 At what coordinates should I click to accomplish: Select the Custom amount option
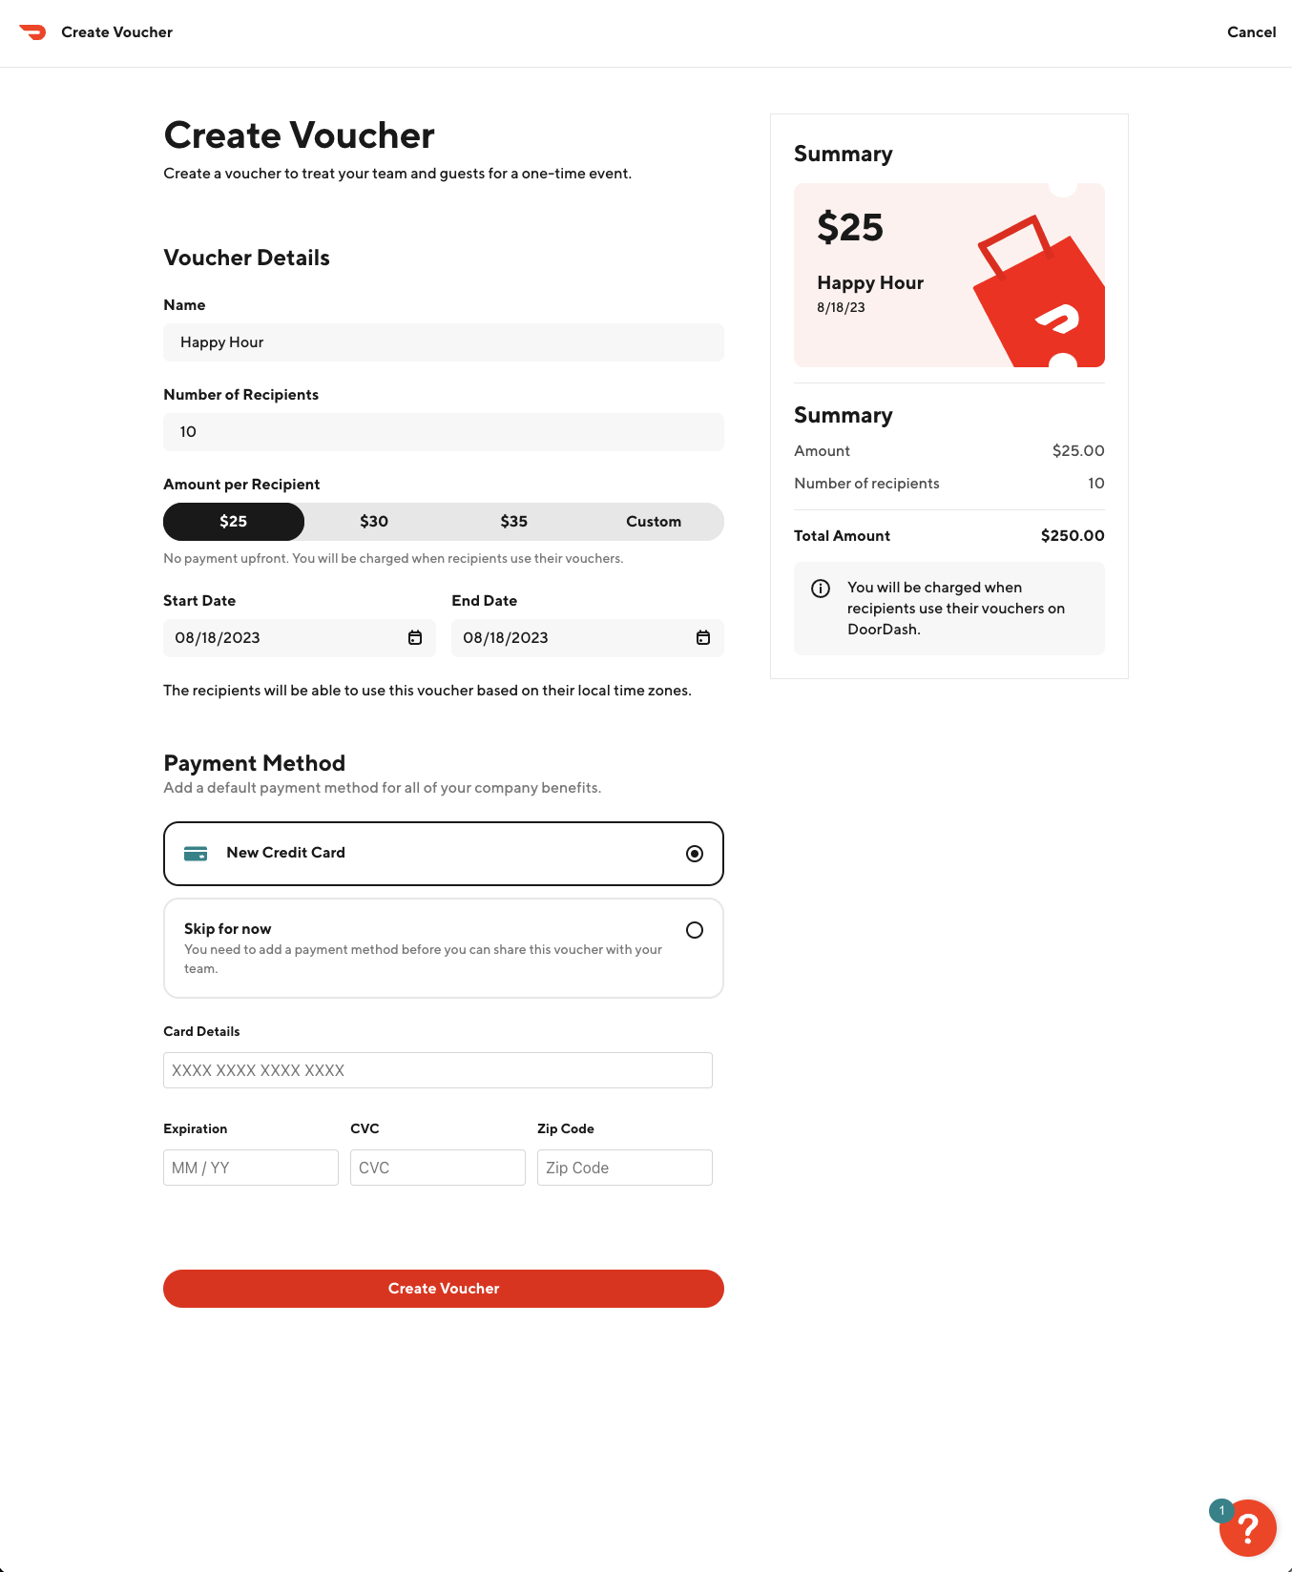click(x=654, y=521)
